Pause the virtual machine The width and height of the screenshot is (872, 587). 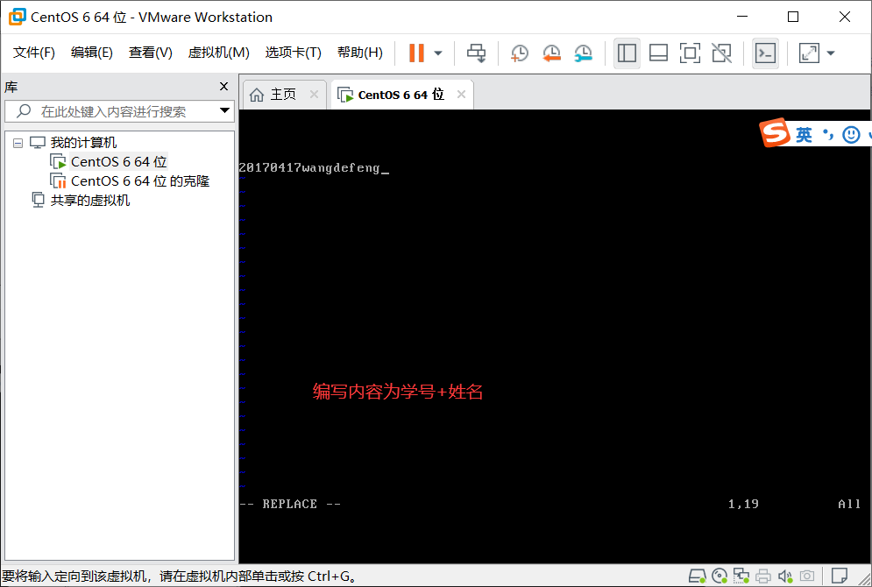point(416,53)
